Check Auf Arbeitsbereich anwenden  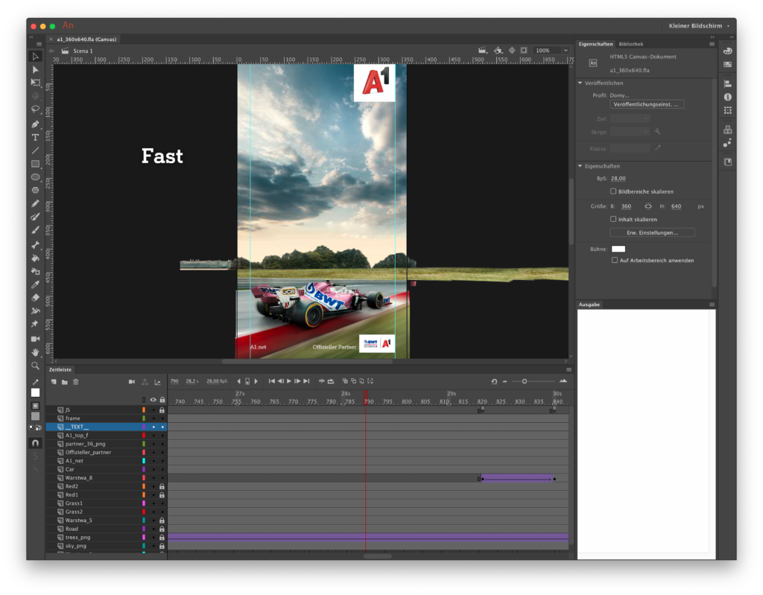point(615,261)
